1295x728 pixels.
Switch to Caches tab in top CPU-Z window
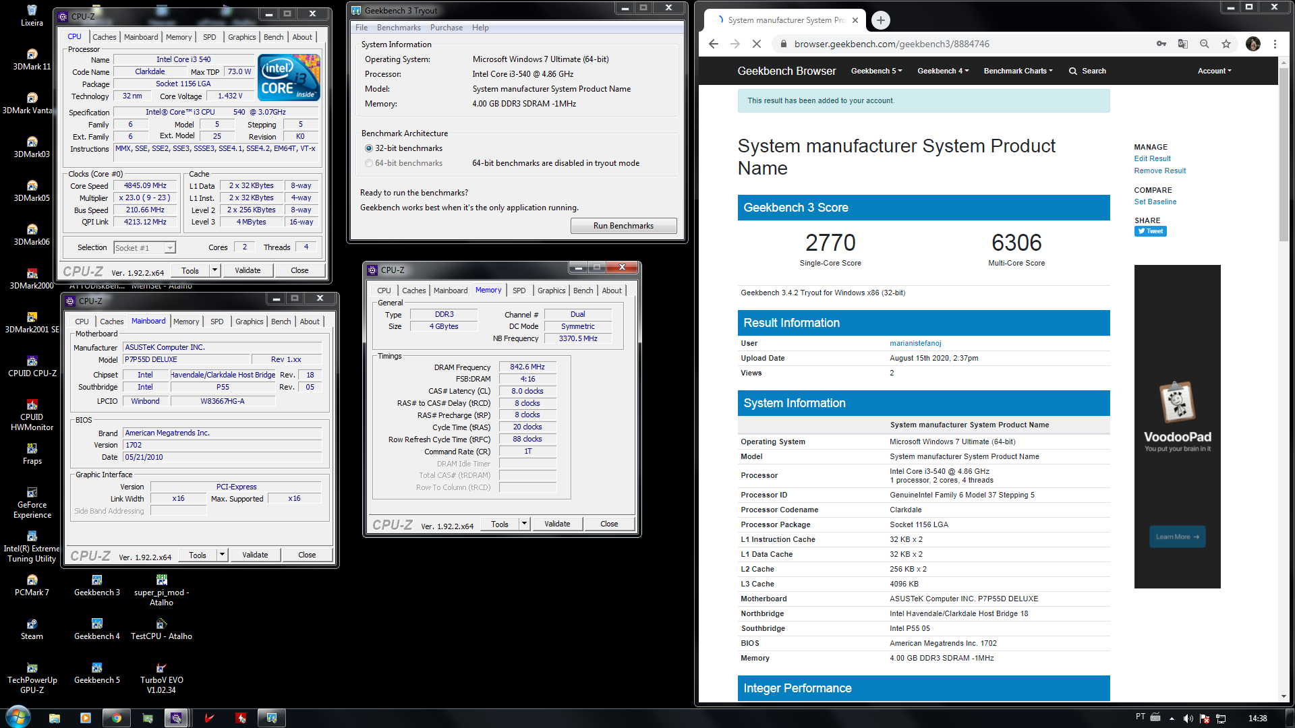(x=105, y=37)
